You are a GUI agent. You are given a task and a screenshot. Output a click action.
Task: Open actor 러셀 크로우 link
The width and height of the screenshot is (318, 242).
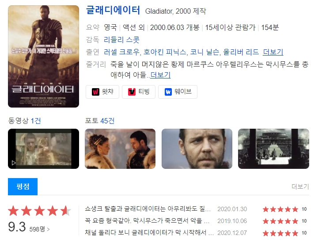point(121,52)
